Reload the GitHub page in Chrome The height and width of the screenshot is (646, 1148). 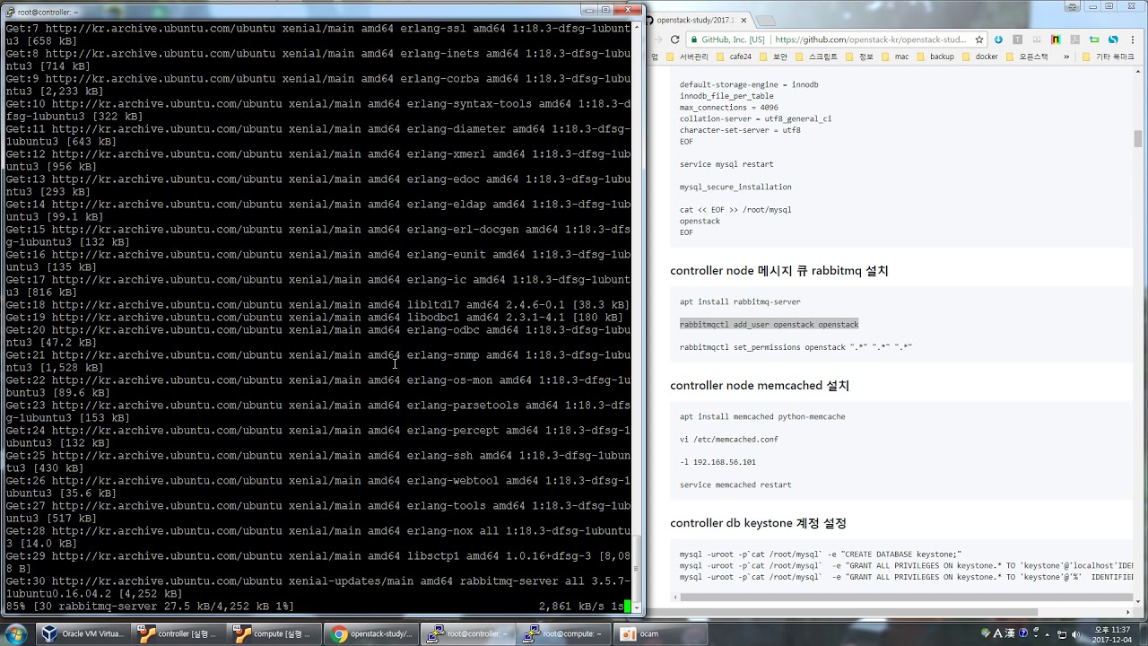pyautogui.click(x=674, y=39)
